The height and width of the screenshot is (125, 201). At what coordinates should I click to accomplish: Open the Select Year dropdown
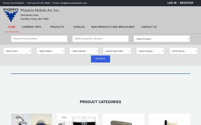coord(18,51)
